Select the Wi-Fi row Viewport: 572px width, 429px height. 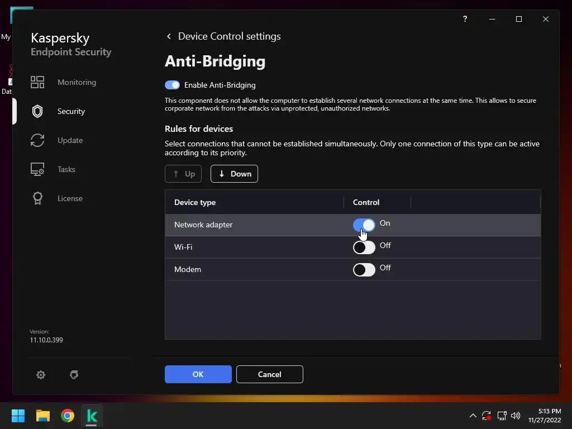pos(353,247)
